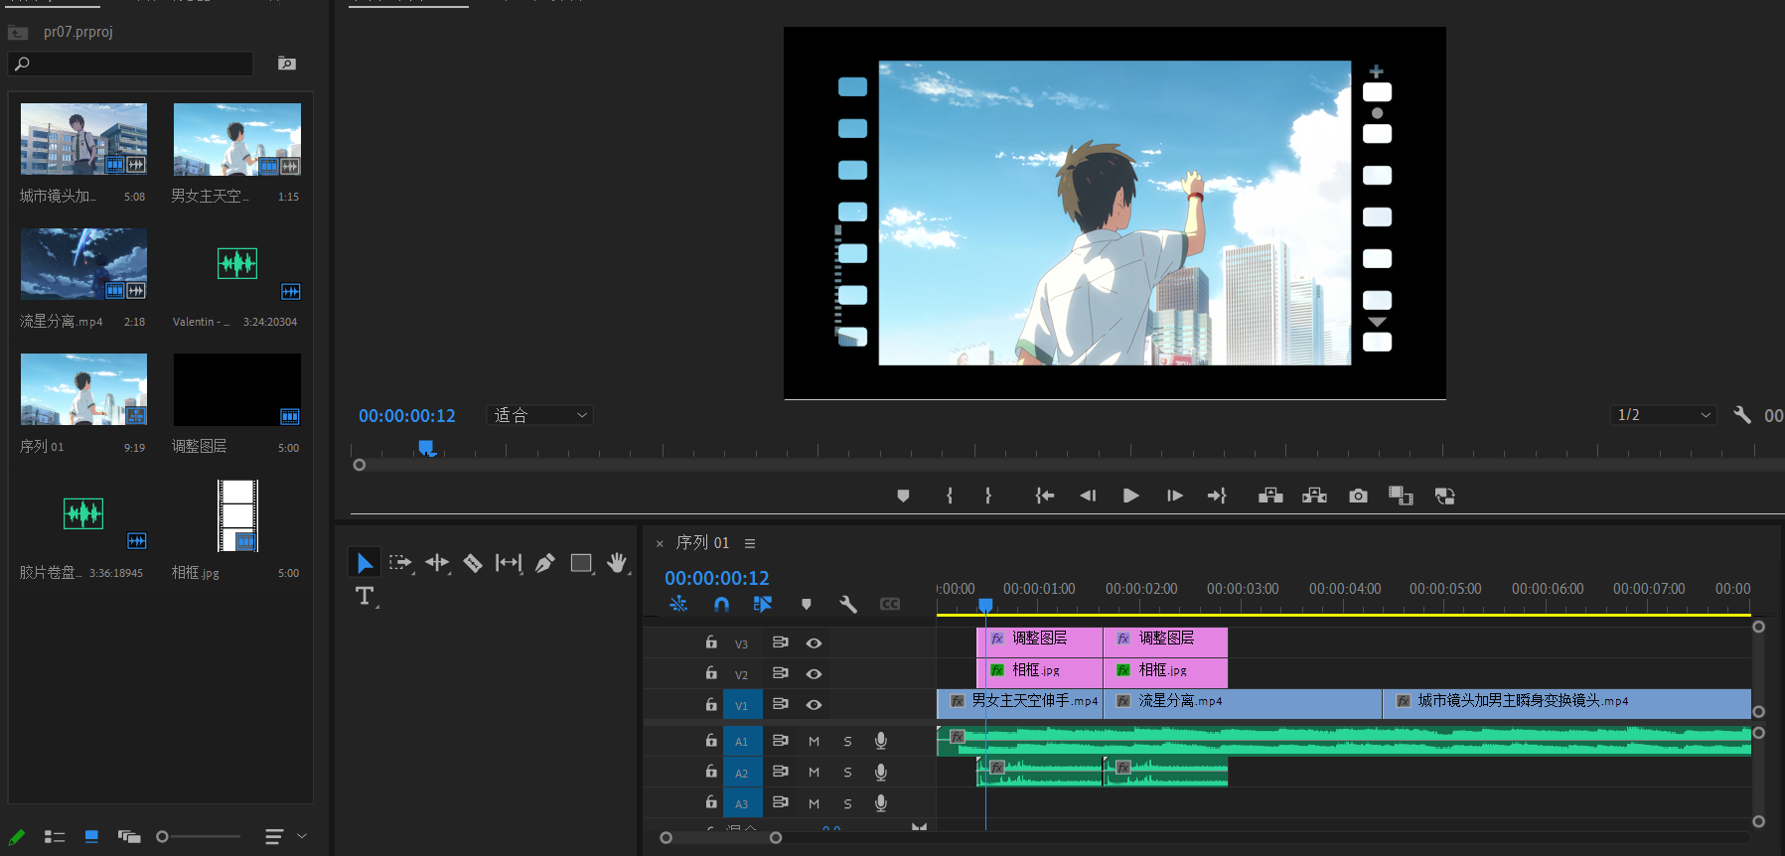Open Timeline display settings wrench
The height and width of the screenshot is (856, 1785).
click(x=847, y=604)
